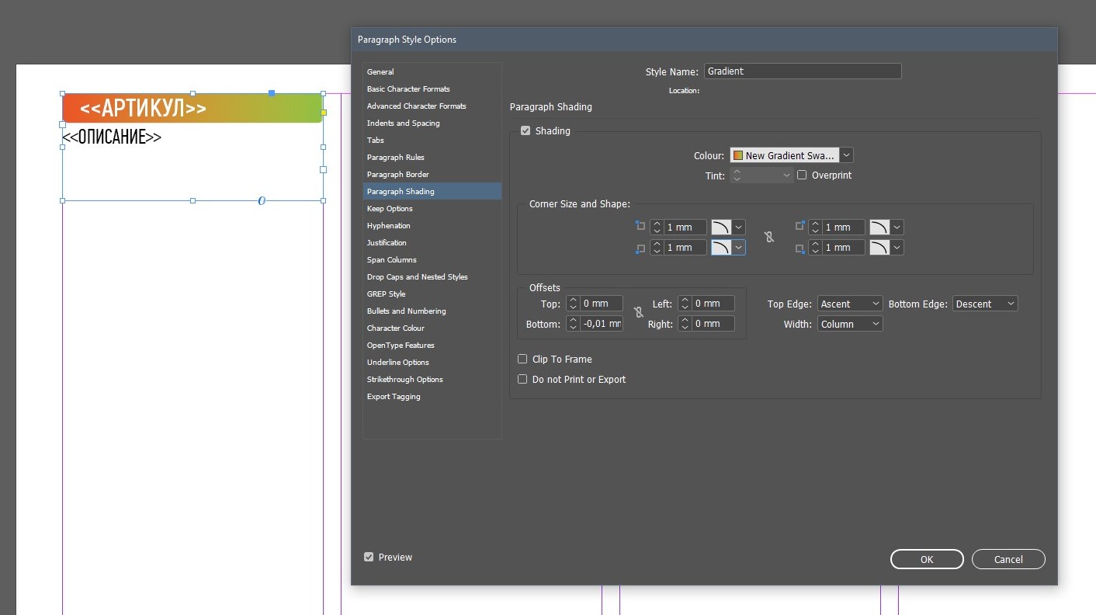Open the Bottom Edge Descent dropdown
The width and height of the screenshot is (1096, 615).
click(985, 304)
